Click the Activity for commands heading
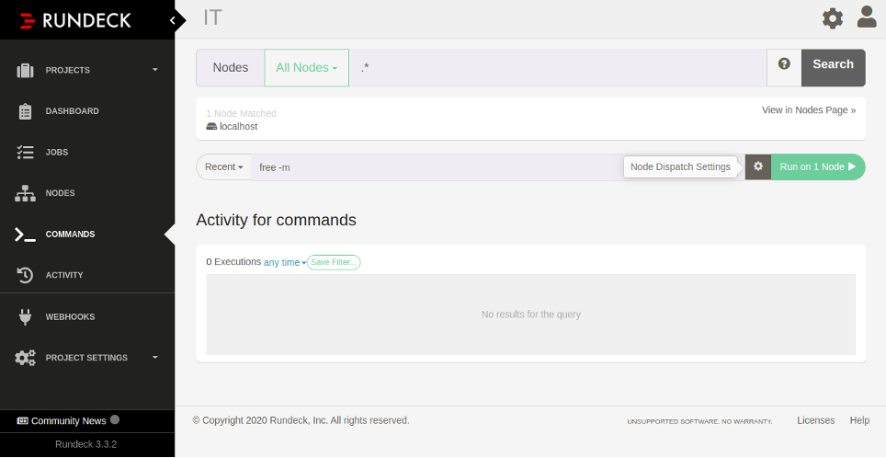Screen dimensions: 886x458 (277, 220)
